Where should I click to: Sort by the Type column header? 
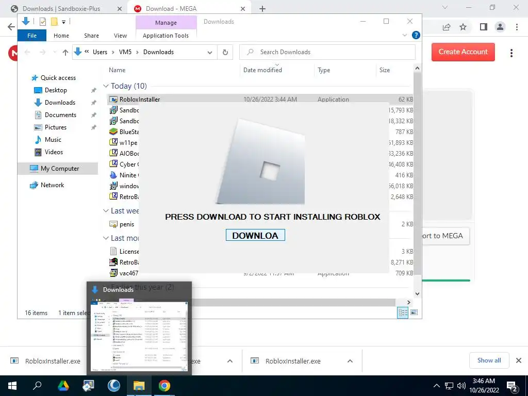click(x=324, y=70)
